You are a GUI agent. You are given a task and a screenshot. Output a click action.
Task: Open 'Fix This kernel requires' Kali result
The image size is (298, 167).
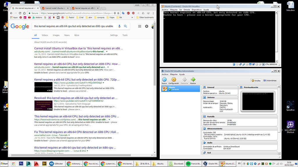click(x=77, y=132)
